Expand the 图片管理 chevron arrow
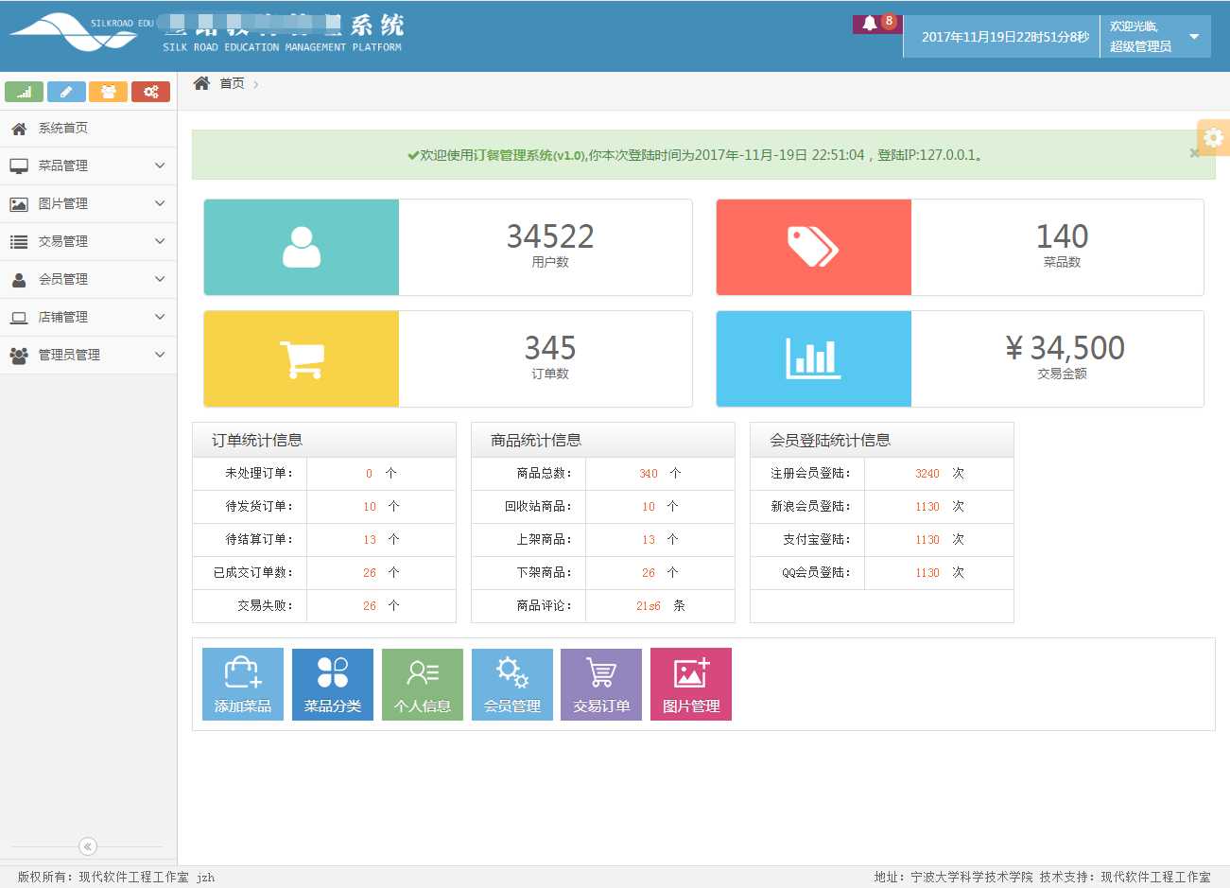Viewport: 1230px width, 888px height. [160, 203]
